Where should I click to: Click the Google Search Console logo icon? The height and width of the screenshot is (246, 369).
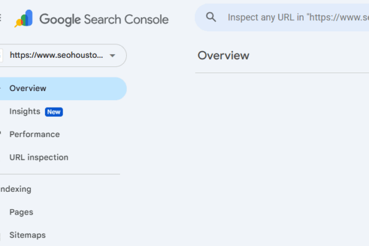(25, 19)
